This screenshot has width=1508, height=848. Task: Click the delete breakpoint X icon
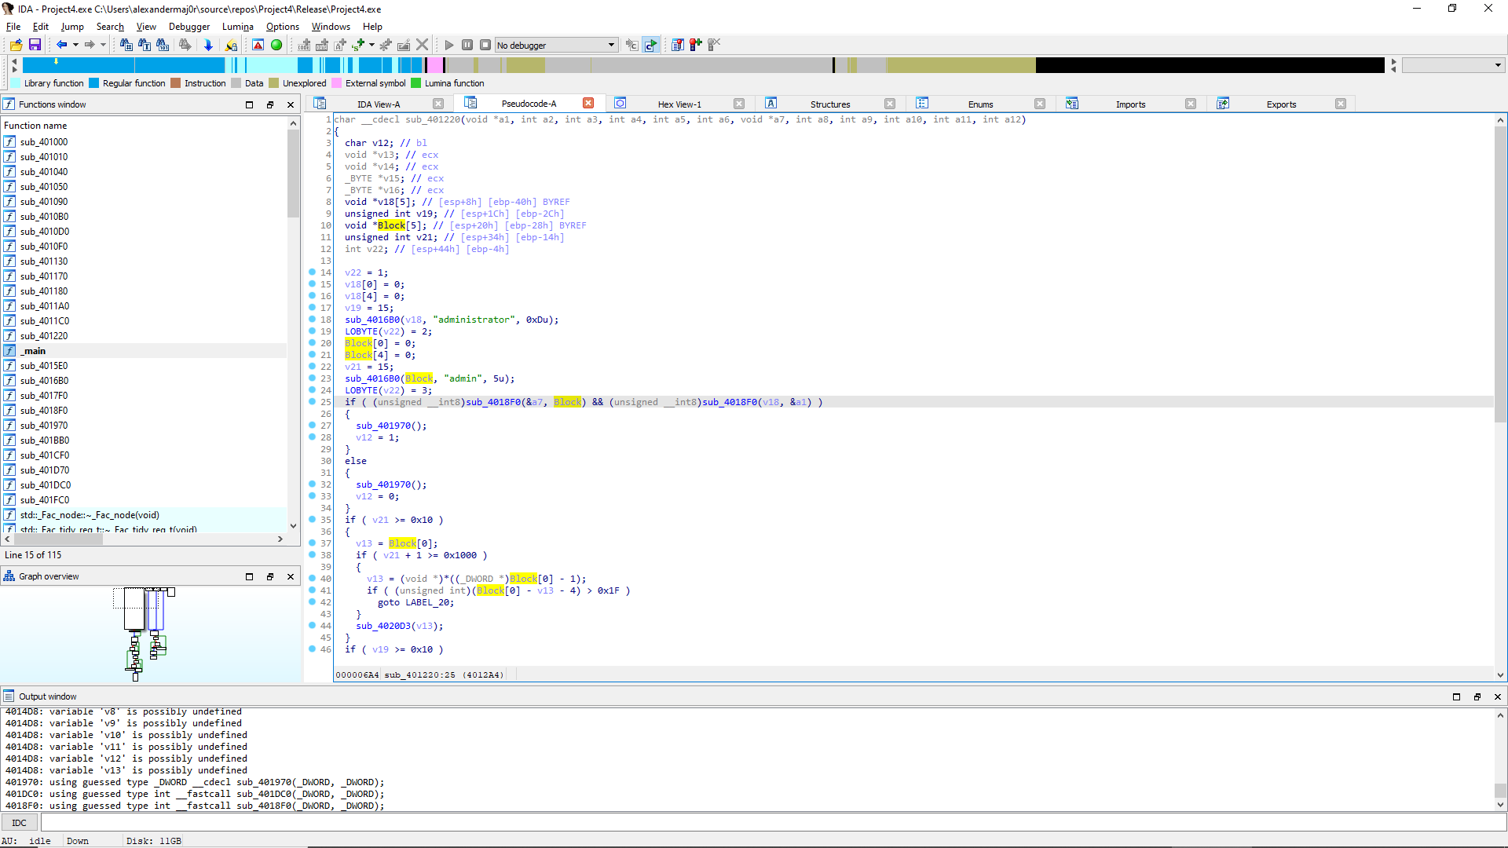coord(714,45)
